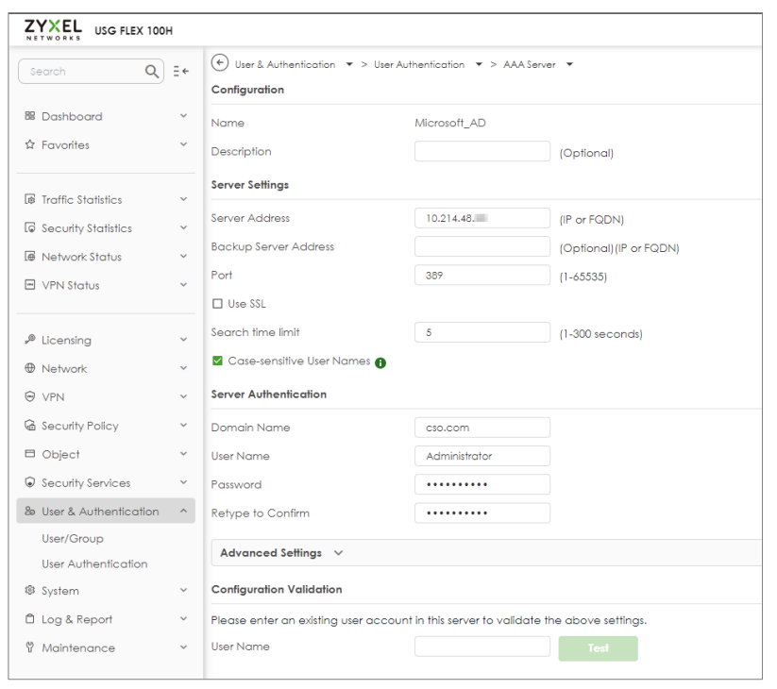The width and height of the screenshot is (777, 689).
Task: Open the Security Policy menu item
Action: click(106, 426)
